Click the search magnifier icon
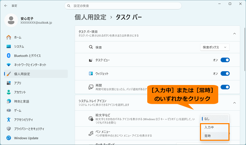246x145 pixels. (x=69, y=6)
